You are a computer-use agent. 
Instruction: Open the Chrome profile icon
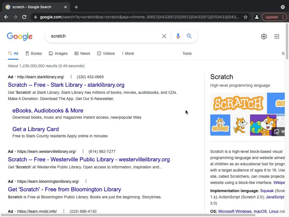257,17
